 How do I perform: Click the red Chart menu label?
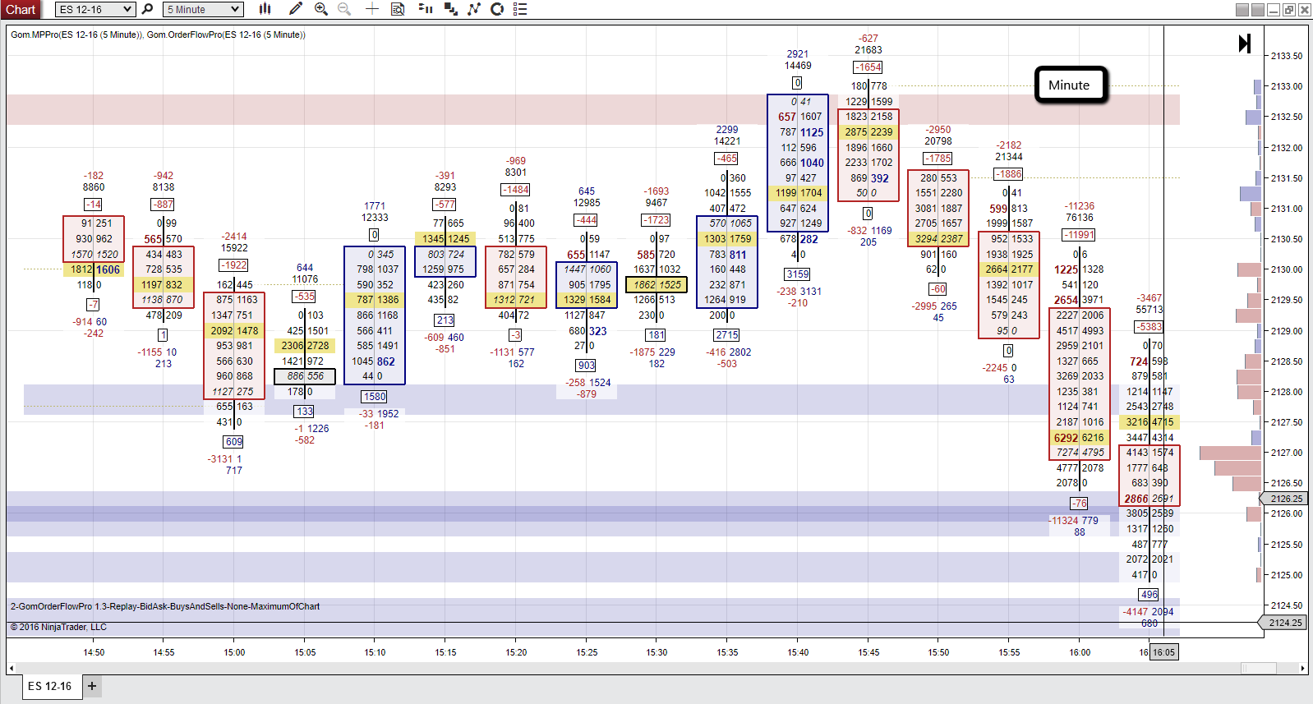pos(21,9)
